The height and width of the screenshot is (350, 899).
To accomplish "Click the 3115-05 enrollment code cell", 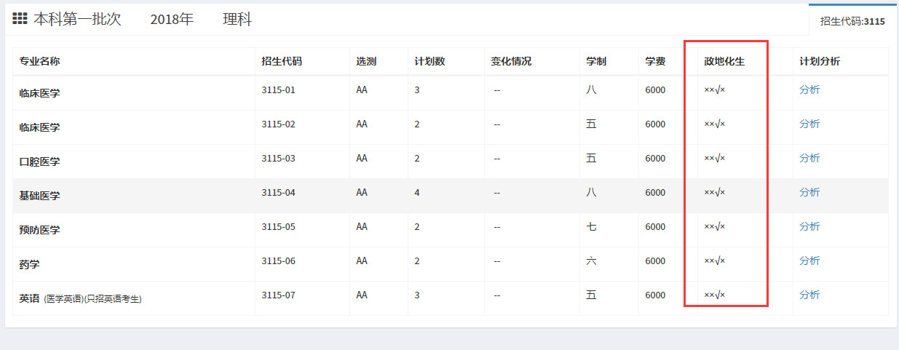I will pos(278,226).
